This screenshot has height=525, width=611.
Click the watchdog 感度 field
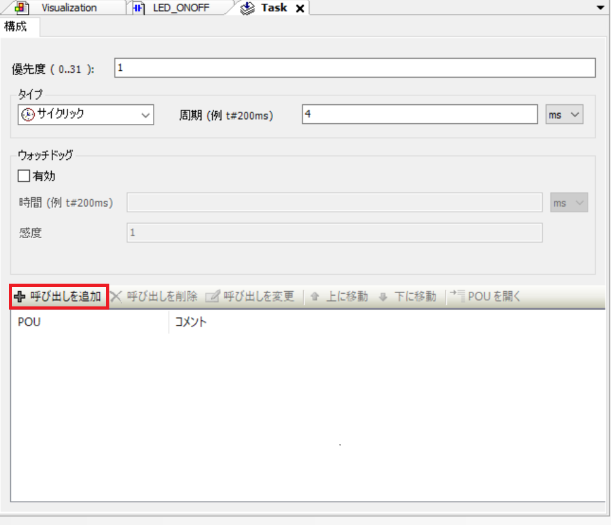(334, 232)
